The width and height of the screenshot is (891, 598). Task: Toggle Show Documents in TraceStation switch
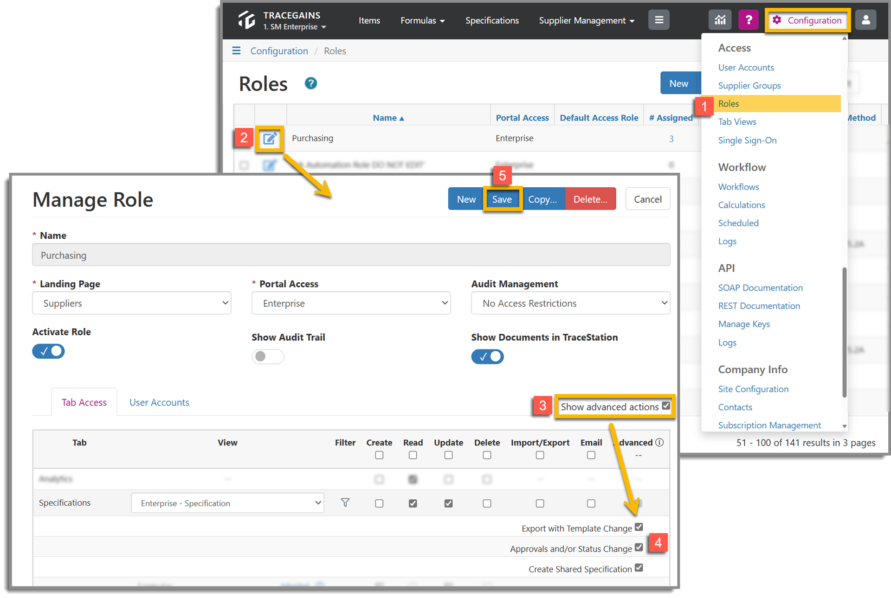(x=487, y=356)
